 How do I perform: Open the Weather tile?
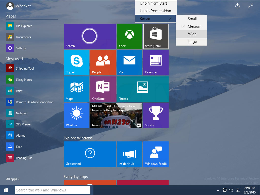(77, 116)
